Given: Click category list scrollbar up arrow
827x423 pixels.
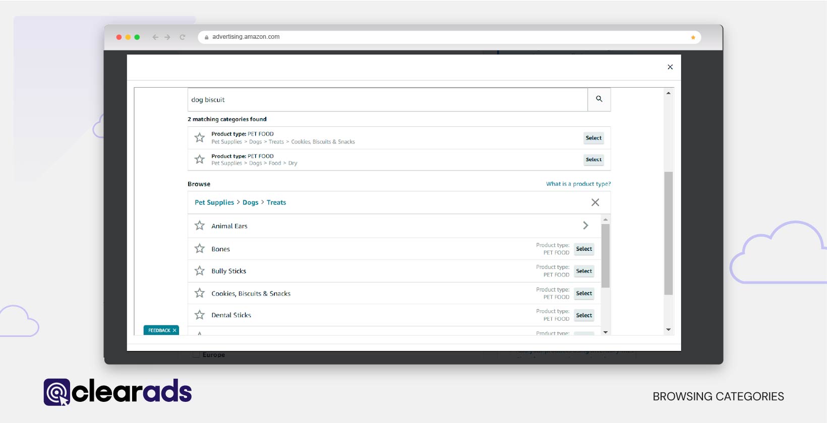Looking at the screenshot, I should tap(606, 220).
